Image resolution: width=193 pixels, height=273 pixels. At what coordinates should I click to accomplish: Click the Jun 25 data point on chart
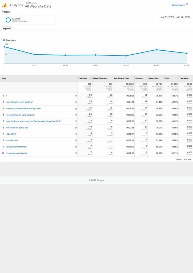tap(156, 50)
